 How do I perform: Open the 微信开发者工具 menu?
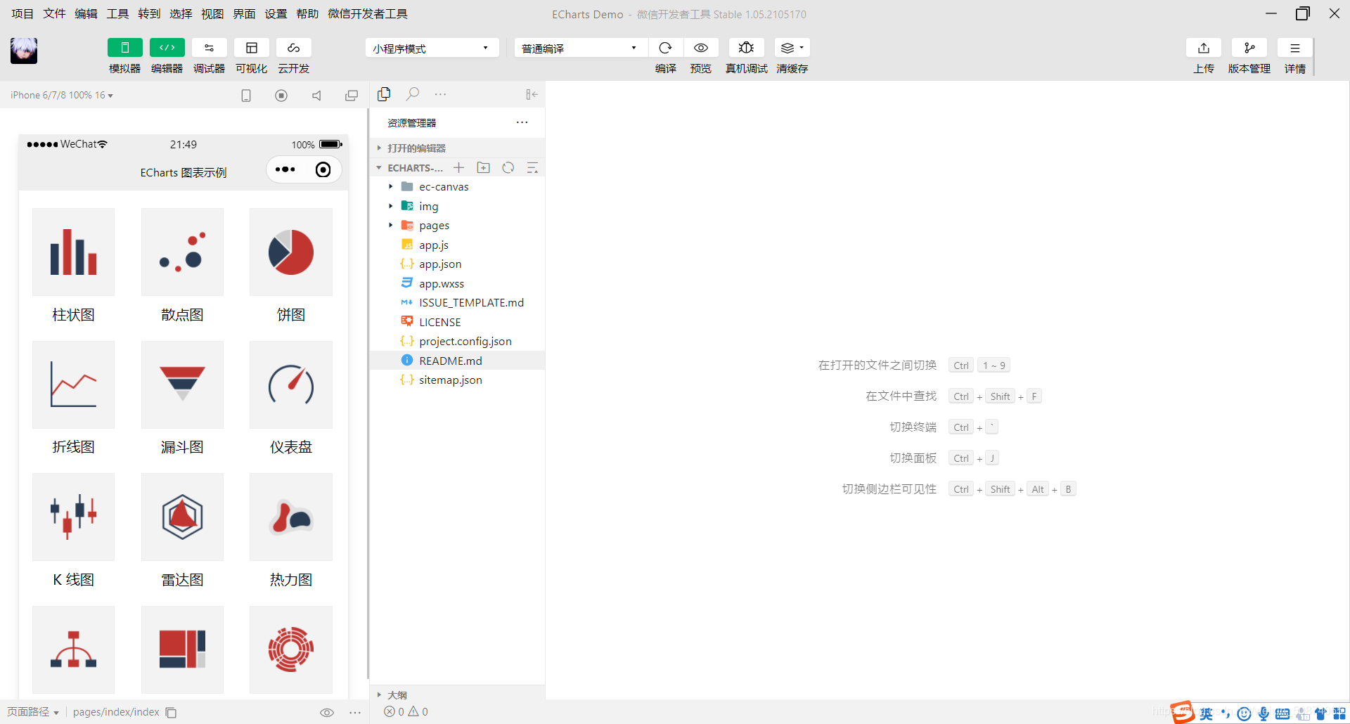tap(368, 14)
